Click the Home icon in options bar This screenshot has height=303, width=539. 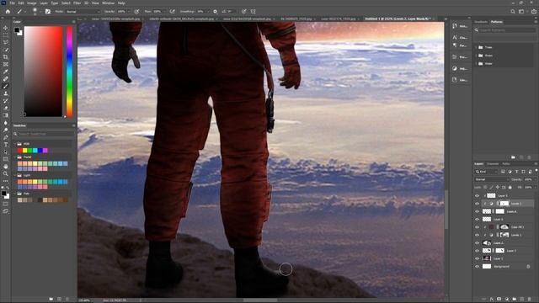coord(8,11)
